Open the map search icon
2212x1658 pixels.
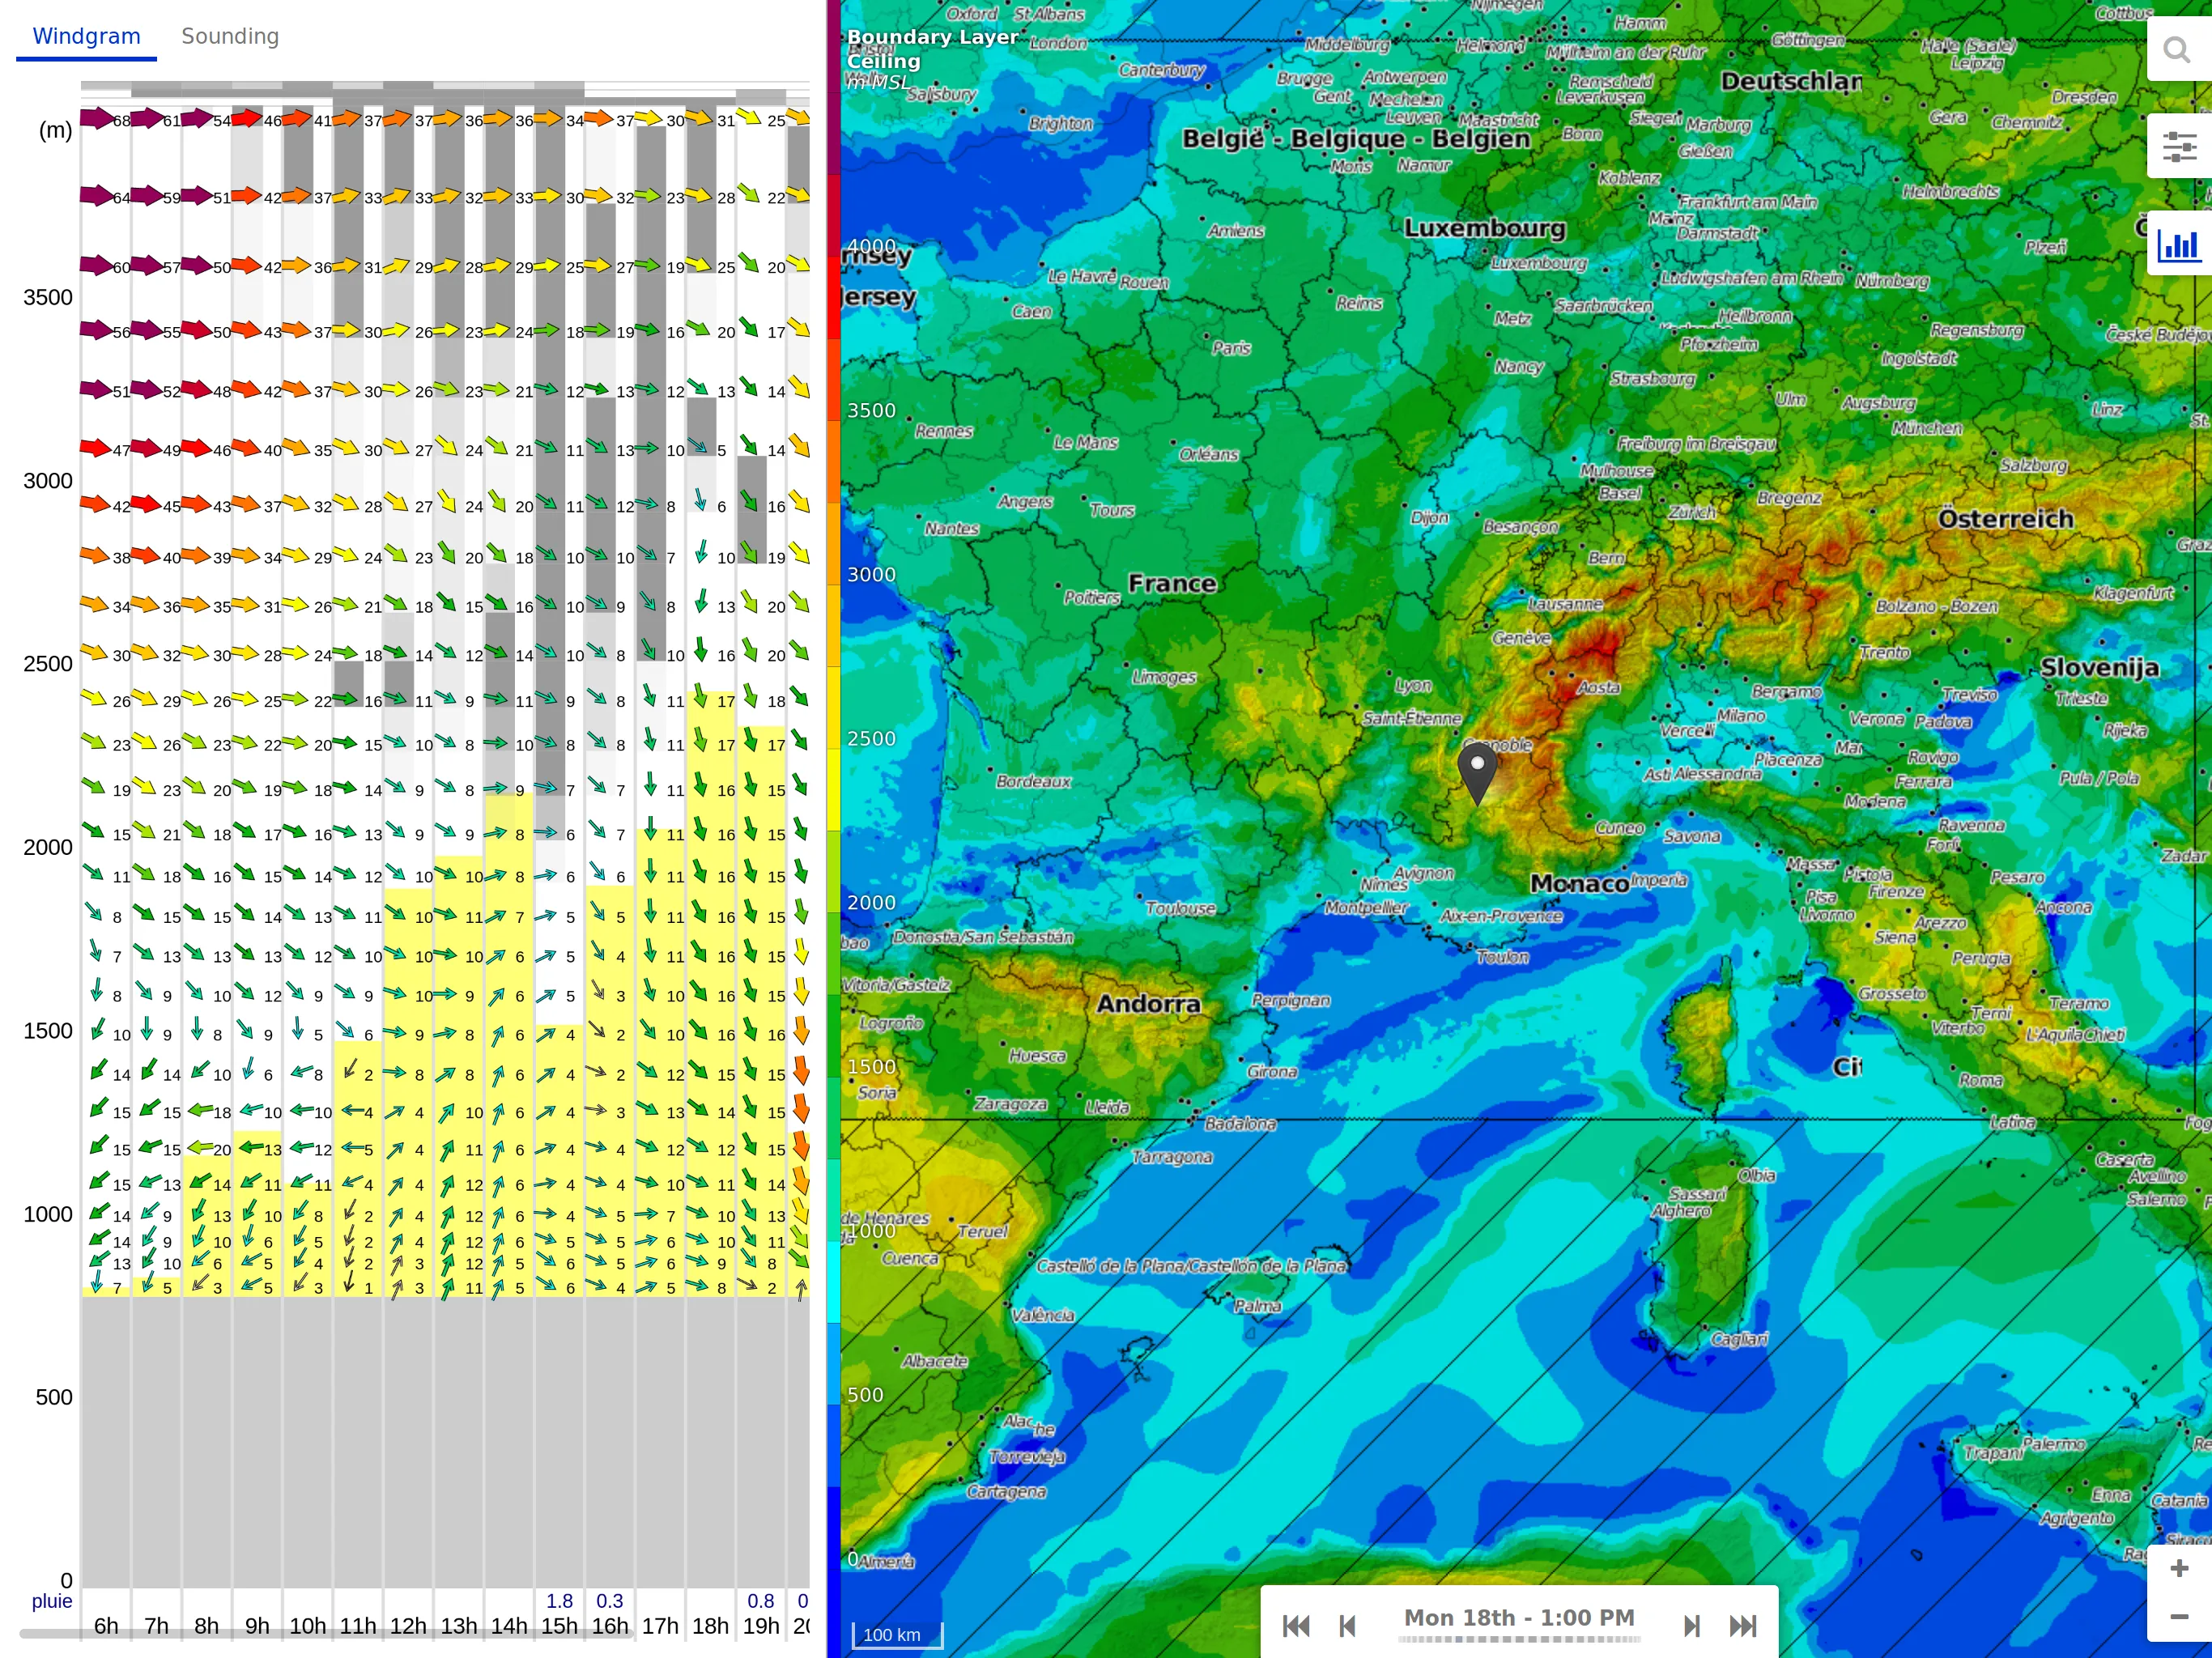[x=2177, y=49]
